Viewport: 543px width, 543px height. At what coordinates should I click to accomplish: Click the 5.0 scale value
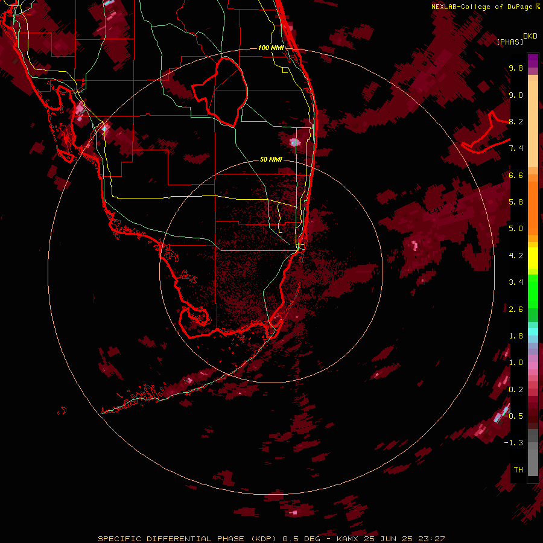pos(516,229)
